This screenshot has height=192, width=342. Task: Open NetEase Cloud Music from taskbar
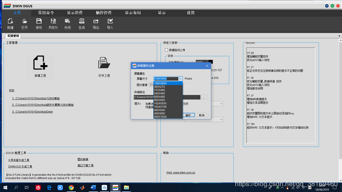click(38, 187)
